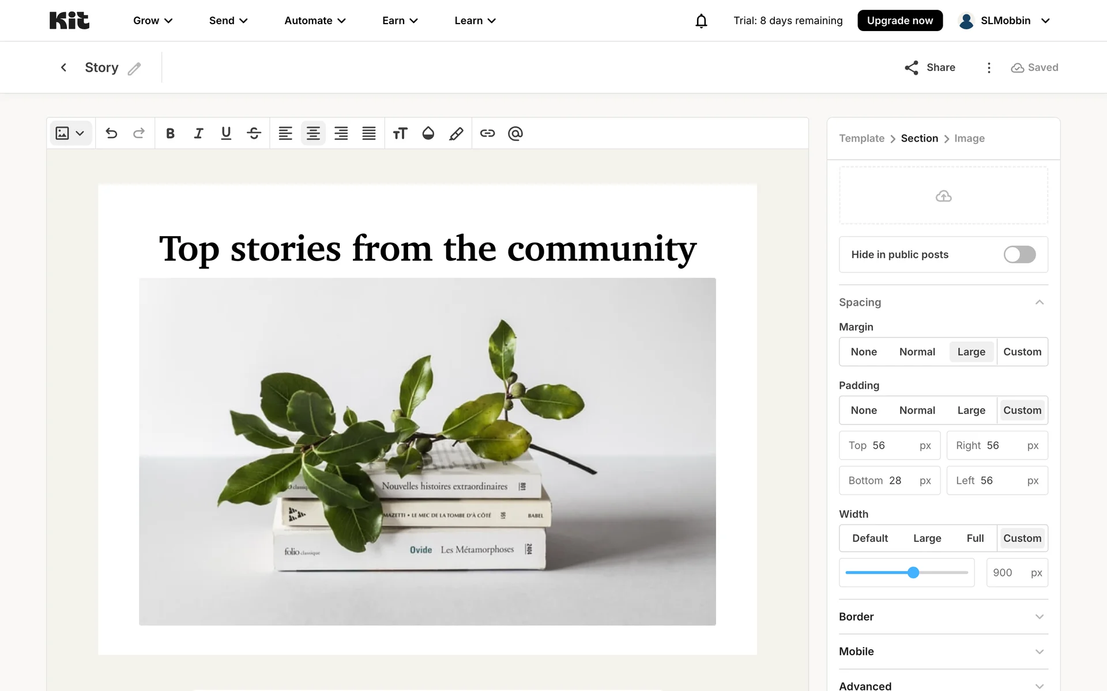Viewport: 1107px width, 691px height.
Task: Open the image block type dropdown
Action: pyautogui.click(x=70, y=134)
